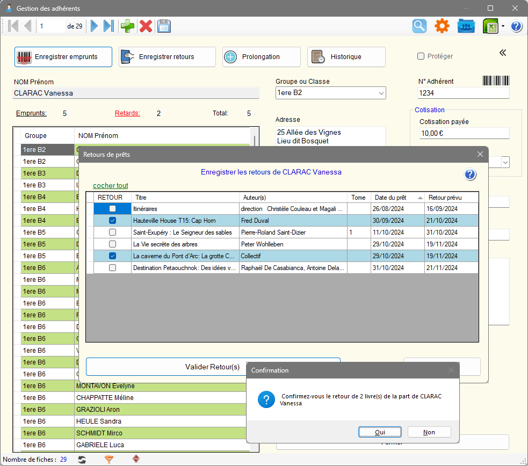Enable the Protéger checkbox

point(421,56)
